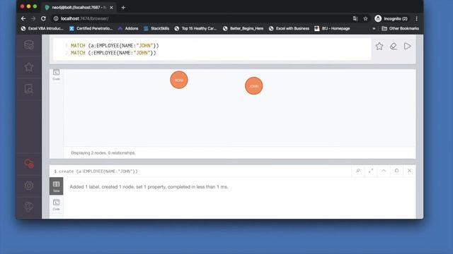Open Certified Penetratio... bookmark
453x254 pixels.
(x=91, y=28)
